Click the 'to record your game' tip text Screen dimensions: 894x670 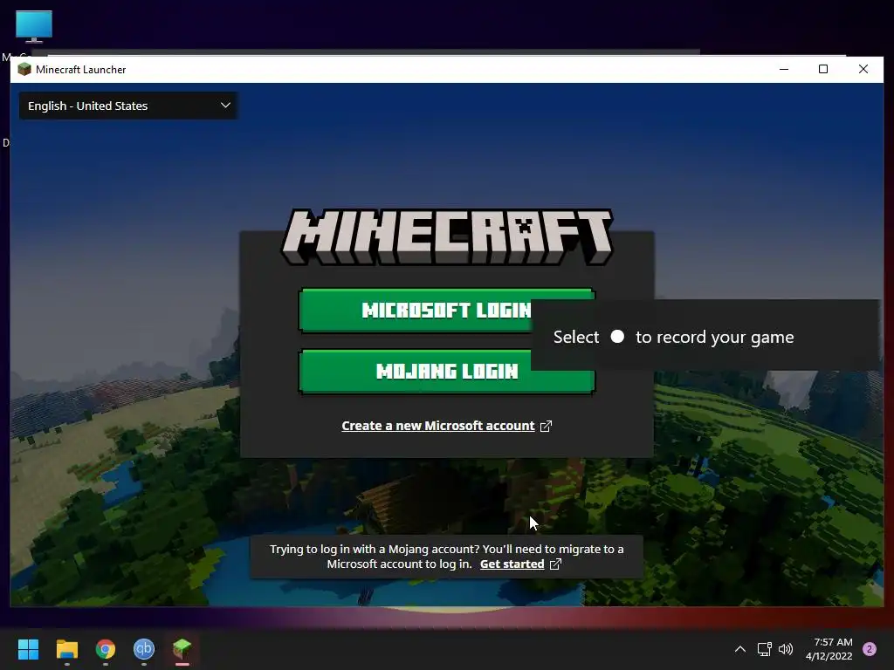[x=714, y=338]
